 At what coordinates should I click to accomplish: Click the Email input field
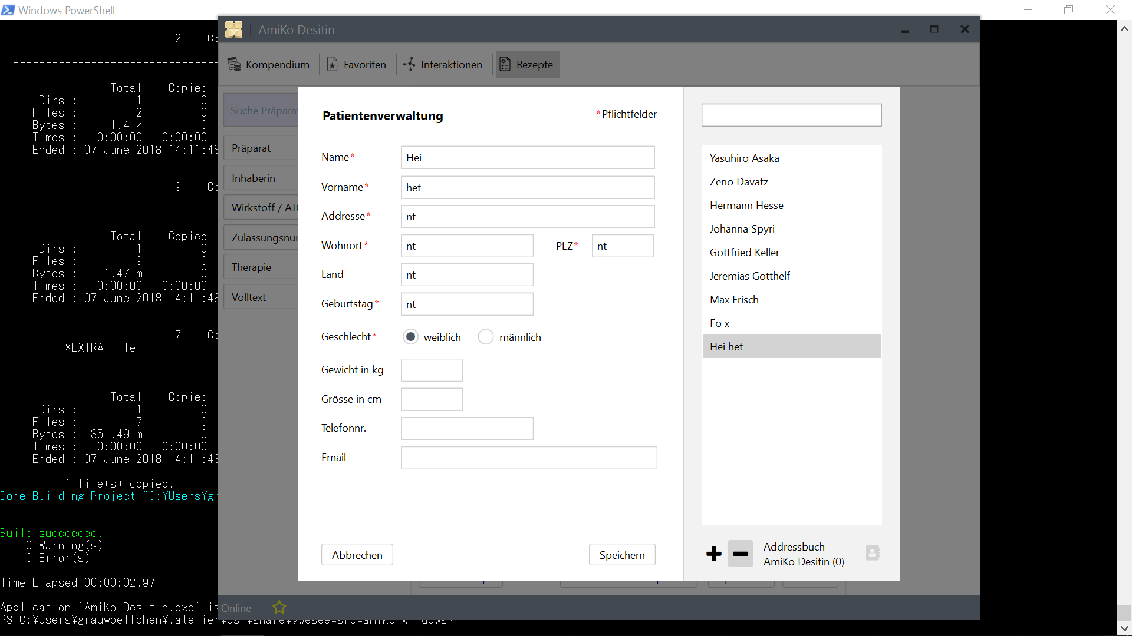coord(529,458)
